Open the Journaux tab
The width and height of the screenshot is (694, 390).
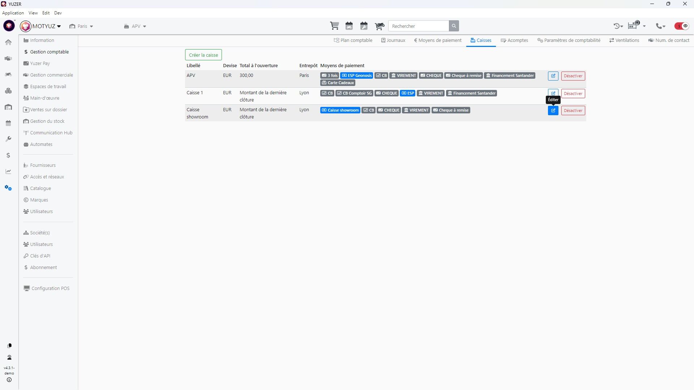393,40
